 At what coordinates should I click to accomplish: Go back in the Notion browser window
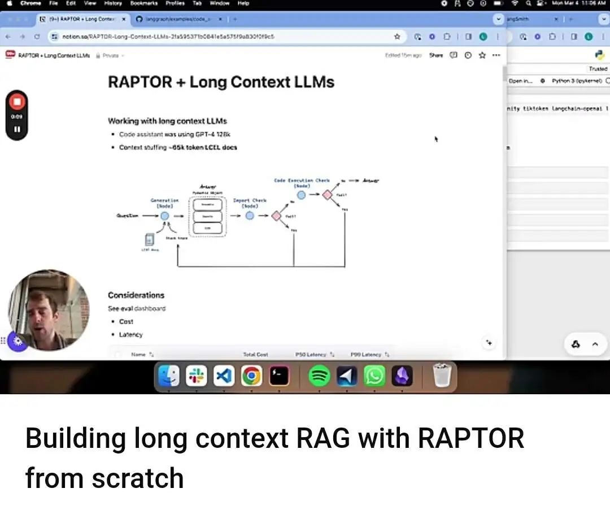pos(8,37)
